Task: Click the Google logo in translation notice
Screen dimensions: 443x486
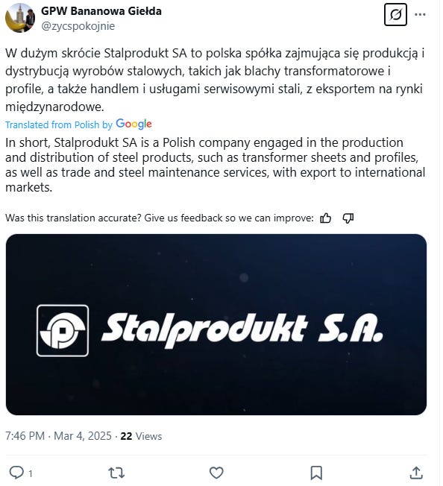Action: 133,124
